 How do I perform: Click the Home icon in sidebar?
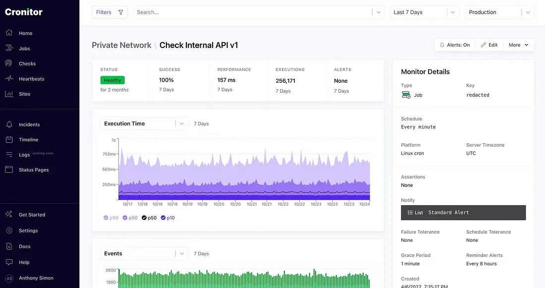(x=9, y=33)
